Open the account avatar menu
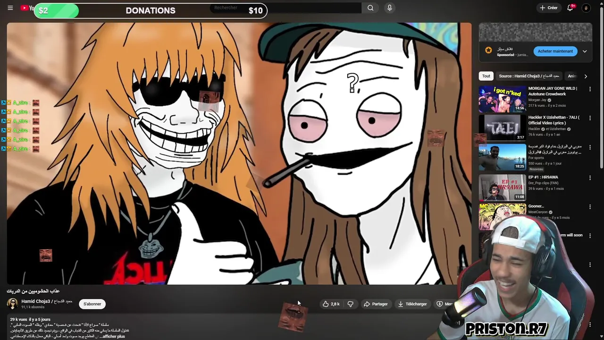604x340 pixels. point(586,8)
